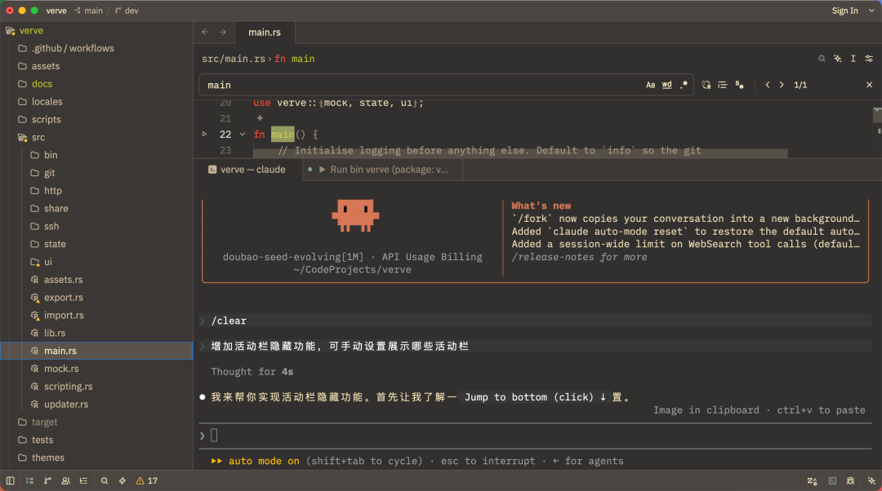Open project search from status bar magnifier
Viewport: 882px width, 491px height.
click(x=104, y=481)
